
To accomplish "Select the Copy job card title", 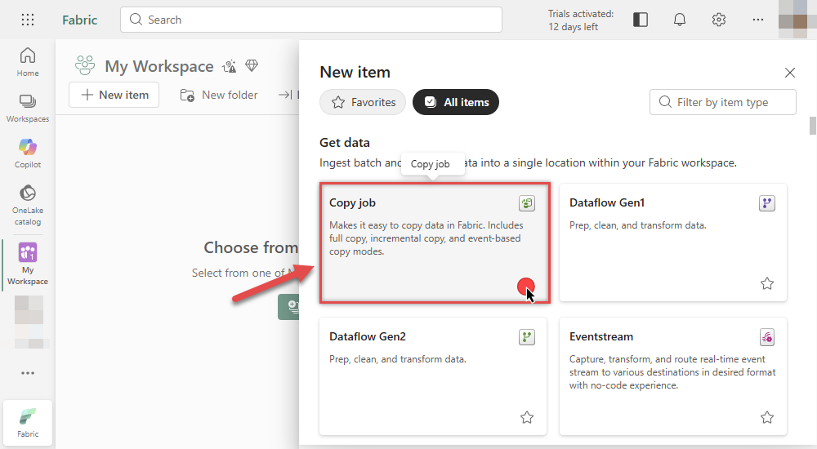I will [x=352, y=202].
